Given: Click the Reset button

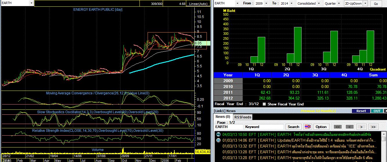Looking at the screenshot, I should pos(361,111).
